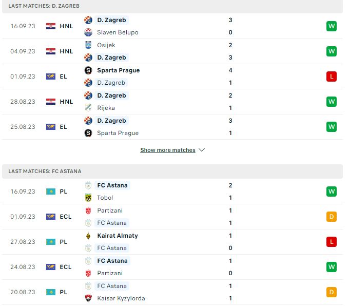The image size is (349, 306).
Task: Click the Kaisar Kyzylorda crest icon
Action: 88,298
